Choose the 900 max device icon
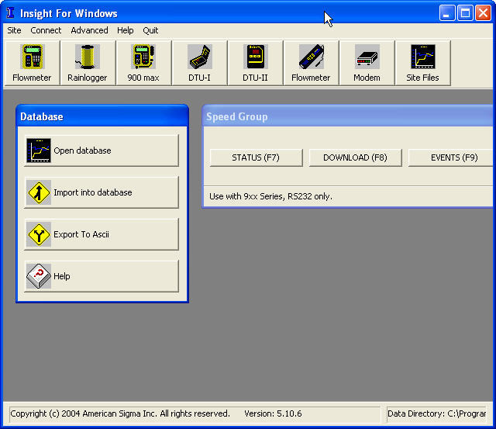Screen dimensions: 496x429 143,63
